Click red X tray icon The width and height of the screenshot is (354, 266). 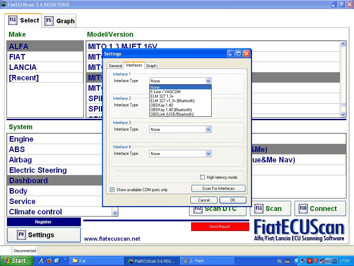pos(310,261)
